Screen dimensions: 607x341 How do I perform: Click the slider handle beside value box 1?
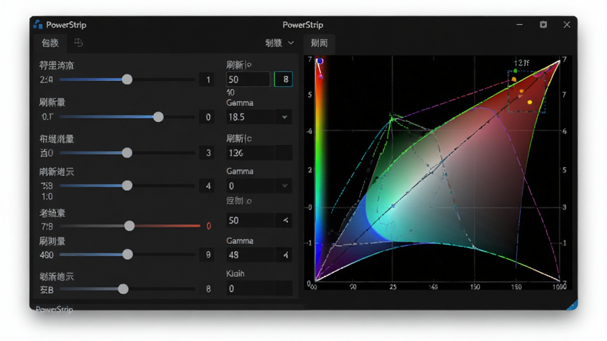tap(127, 80)
